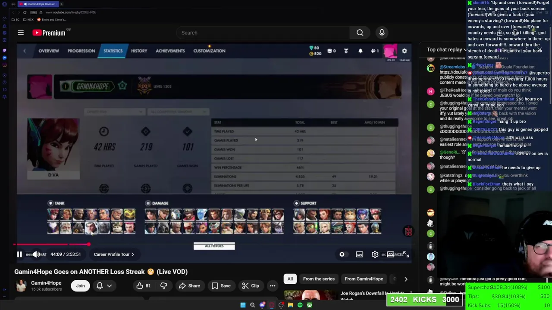Open the three-dot more actions menu
552x310 pixels.
pyautogui.click(x=273, y=286)
